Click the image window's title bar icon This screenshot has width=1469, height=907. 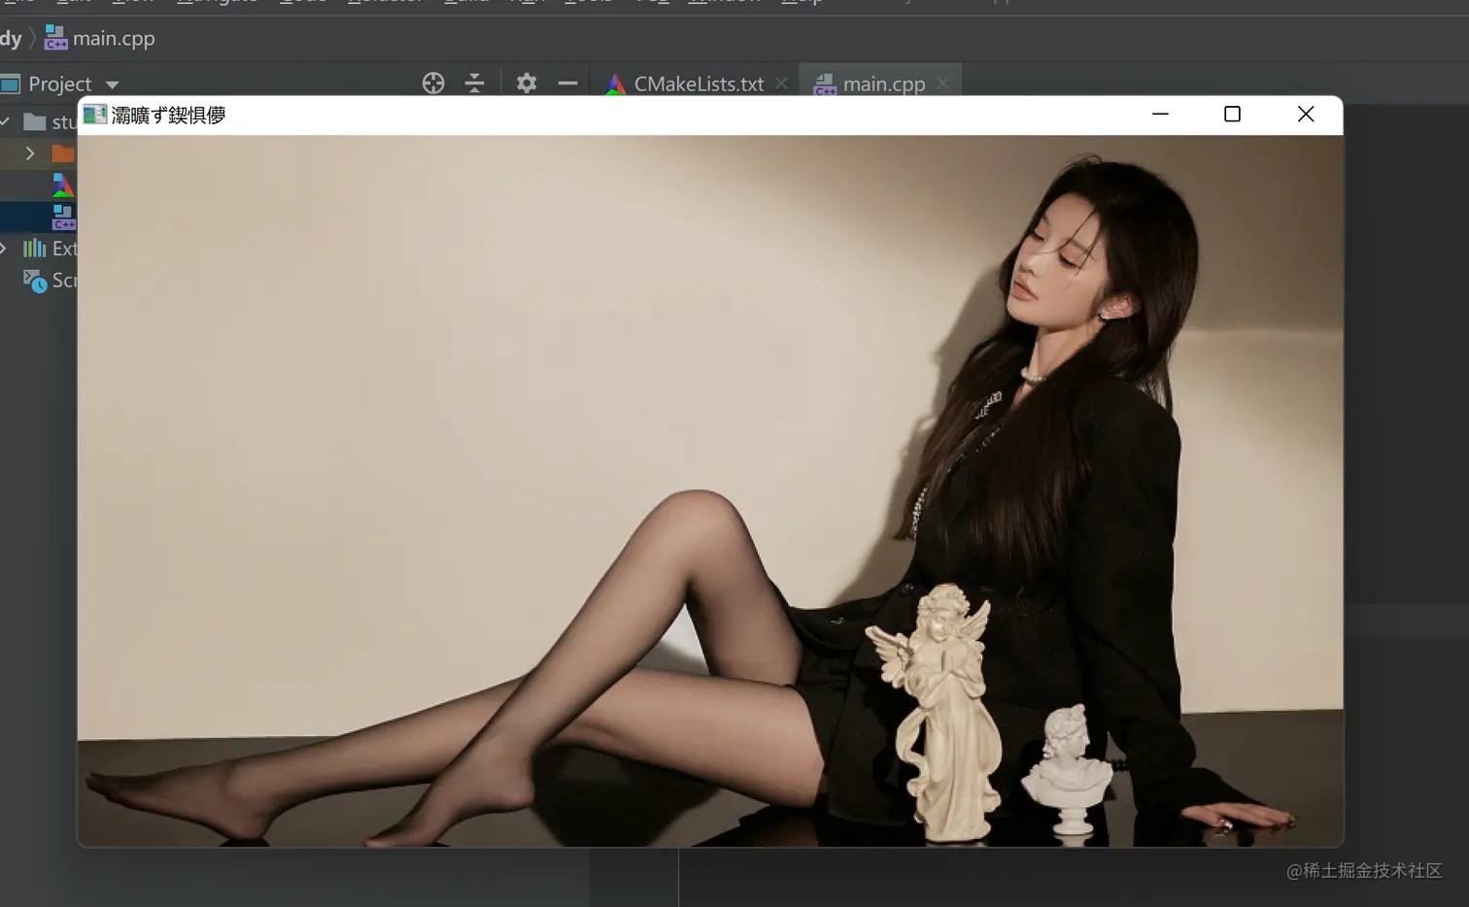[94, 115]
